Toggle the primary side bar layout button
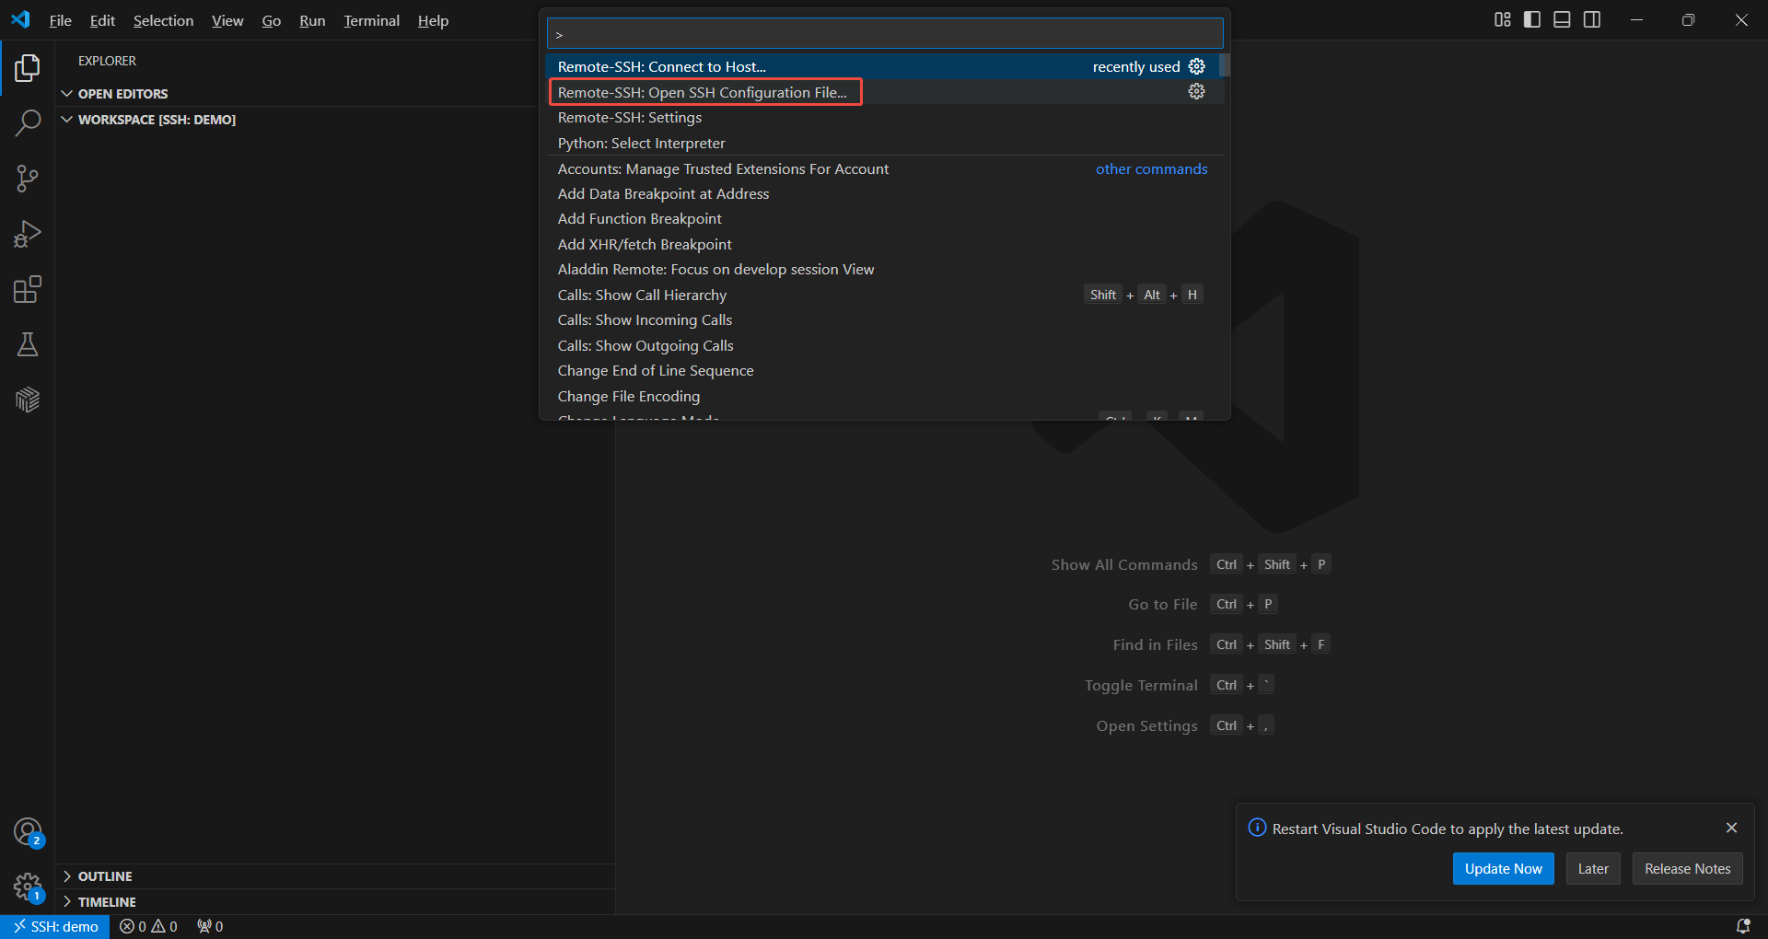 point(1532,20)
